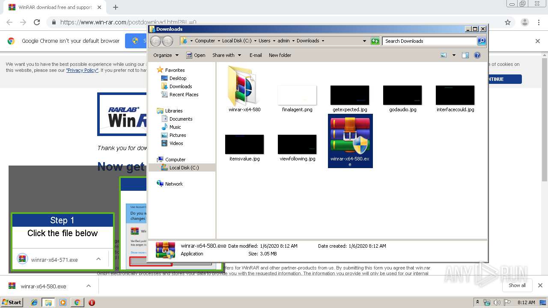The height and width of the screenshot is (308, 548).
Task: Open Chrome's three-dot menu
Action: [538, 22]
